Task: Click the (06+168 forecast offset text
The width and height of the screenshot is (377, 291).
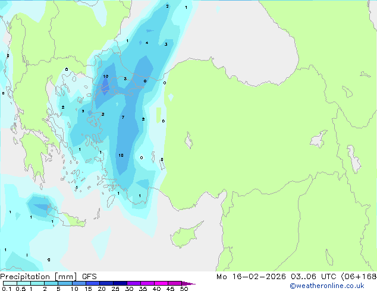Action: pyautogui.click(x=359, y=277)
